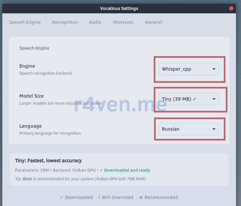Expand the Model Size dropdown Tiny (39 MB)
Image resolution: width=241 pixels, height=206 pixels.
pyautogui.click(x=189, y=99)
